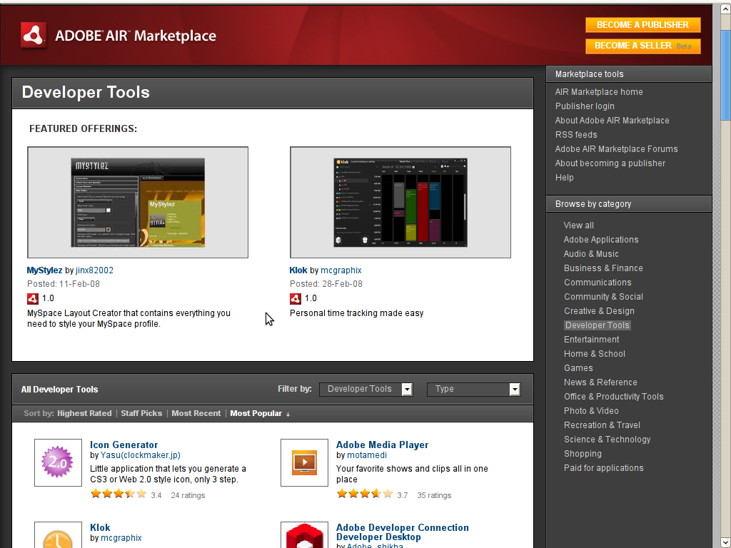
Task: Browse Home & School category
Action: pyautogui.click(x=595, y=354)
